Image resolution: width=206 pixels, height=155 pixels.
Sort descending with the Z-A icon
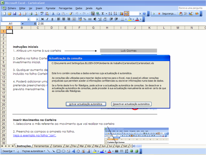pos(115,14)
